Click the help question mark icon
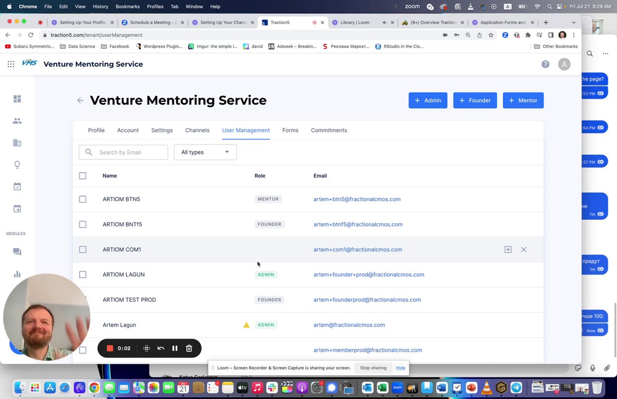This screenshot has width=617, height=399. pos(545,64)
